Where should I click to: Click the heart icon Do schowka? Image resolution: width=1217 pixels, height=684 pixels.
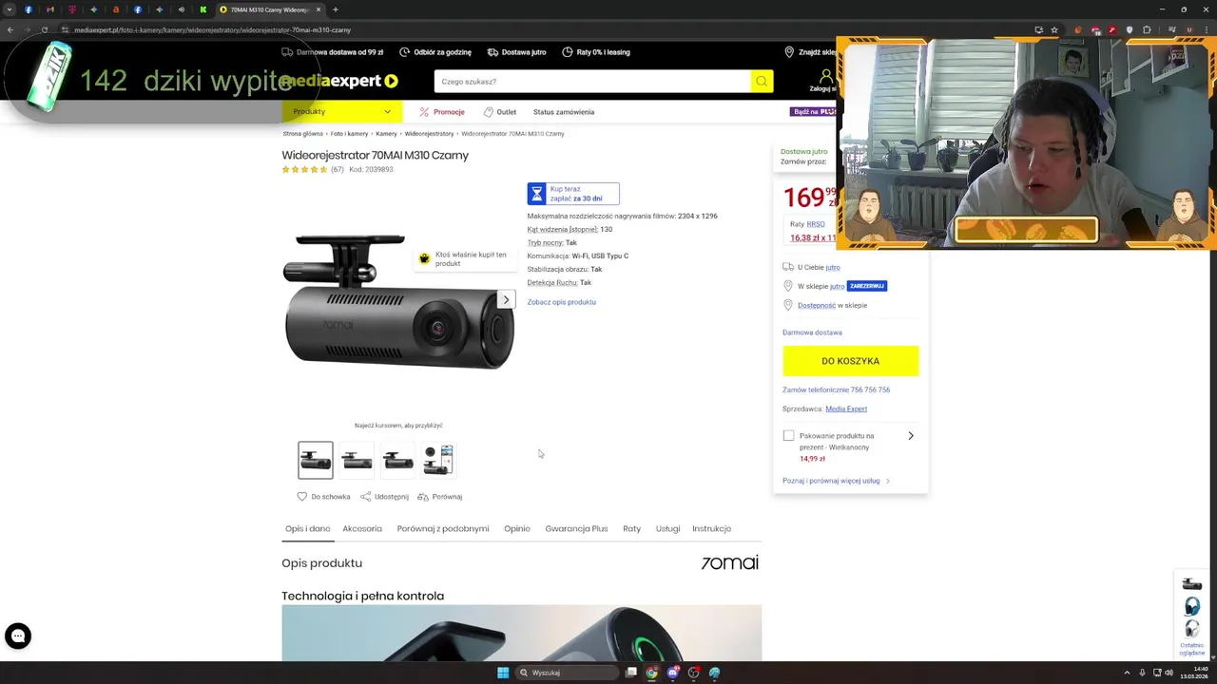pos(302,497)
